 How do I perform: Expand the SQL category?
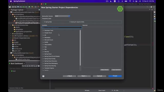tap(43, 49)
